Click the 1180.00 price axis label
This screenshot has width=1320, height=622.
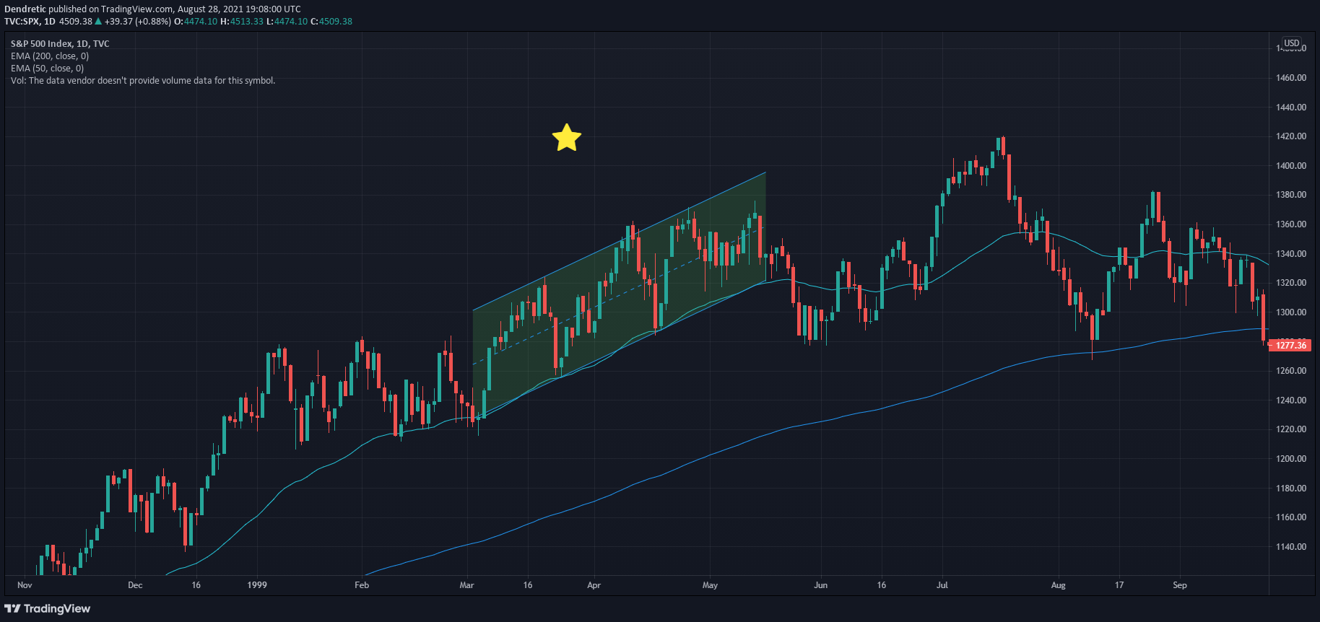pos(1291,489)
